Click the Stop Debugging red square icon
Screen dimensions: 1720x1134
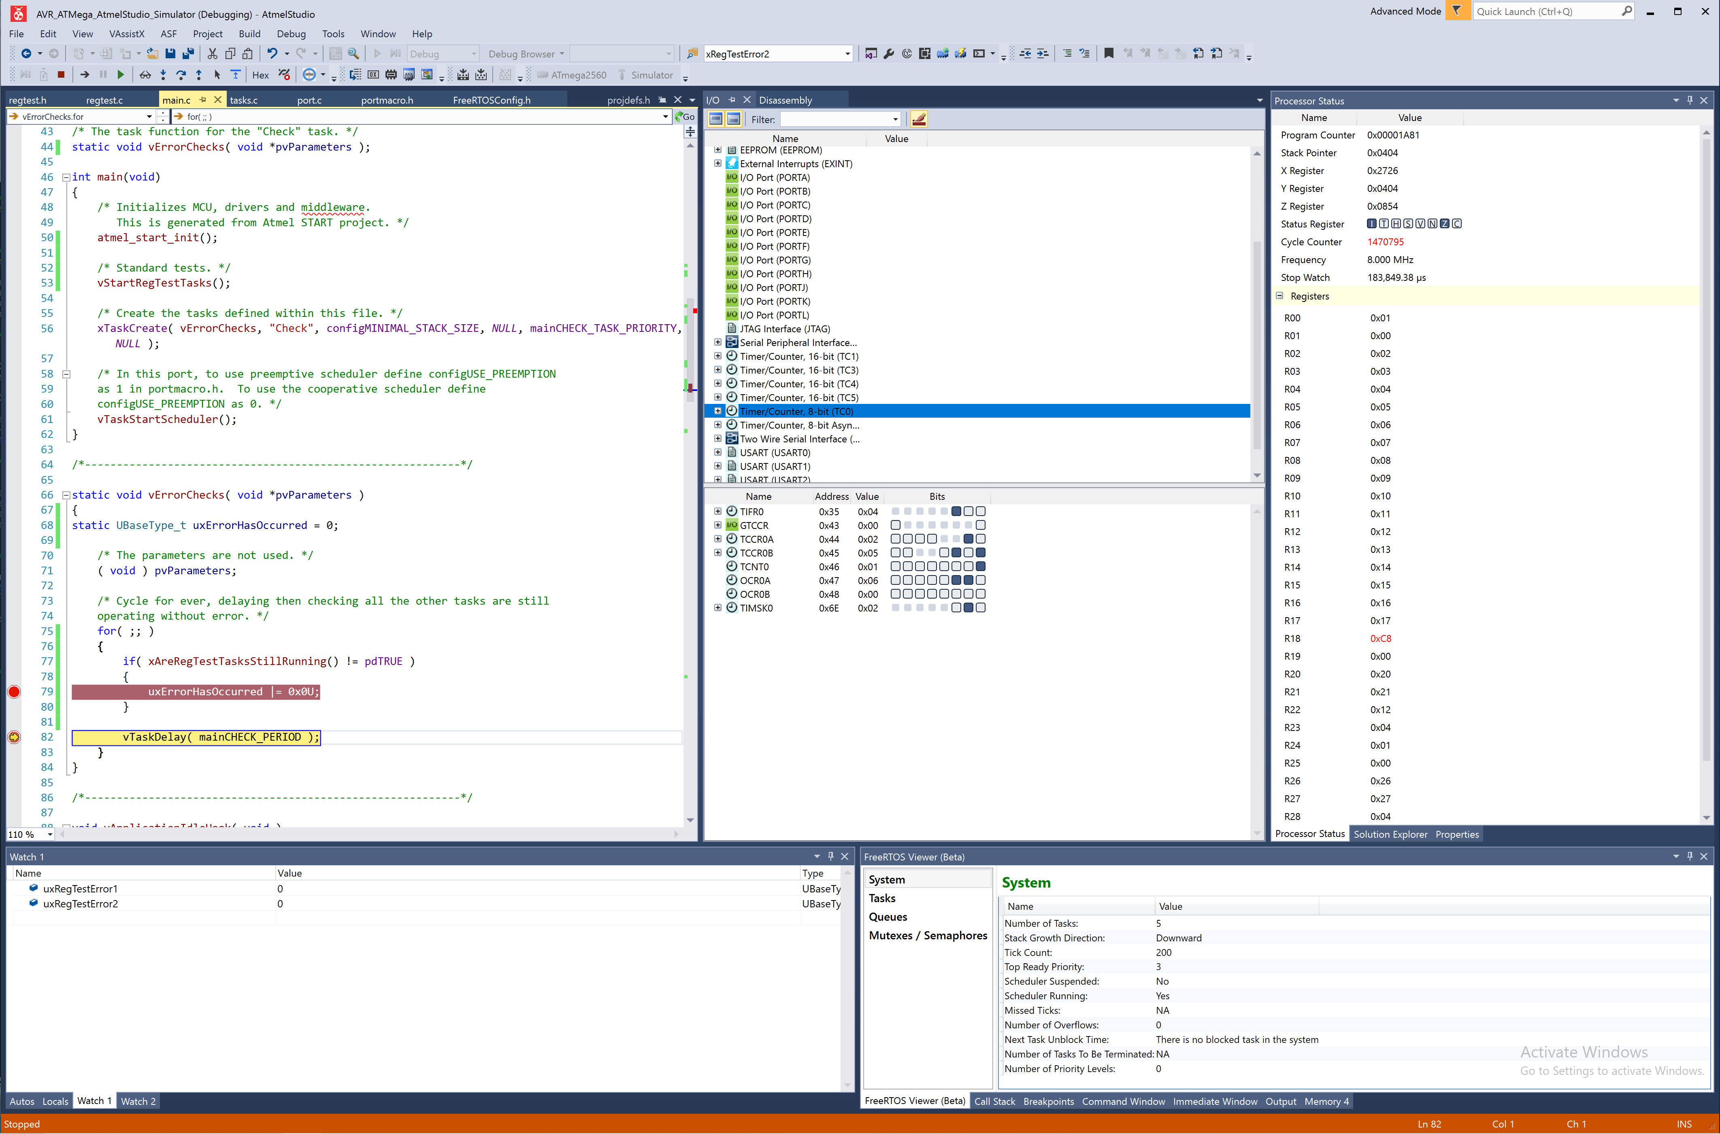[61, 74]
